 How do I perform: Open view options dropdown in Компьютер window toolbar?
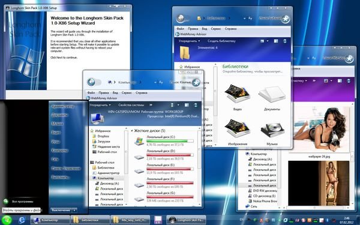point(178,105)
